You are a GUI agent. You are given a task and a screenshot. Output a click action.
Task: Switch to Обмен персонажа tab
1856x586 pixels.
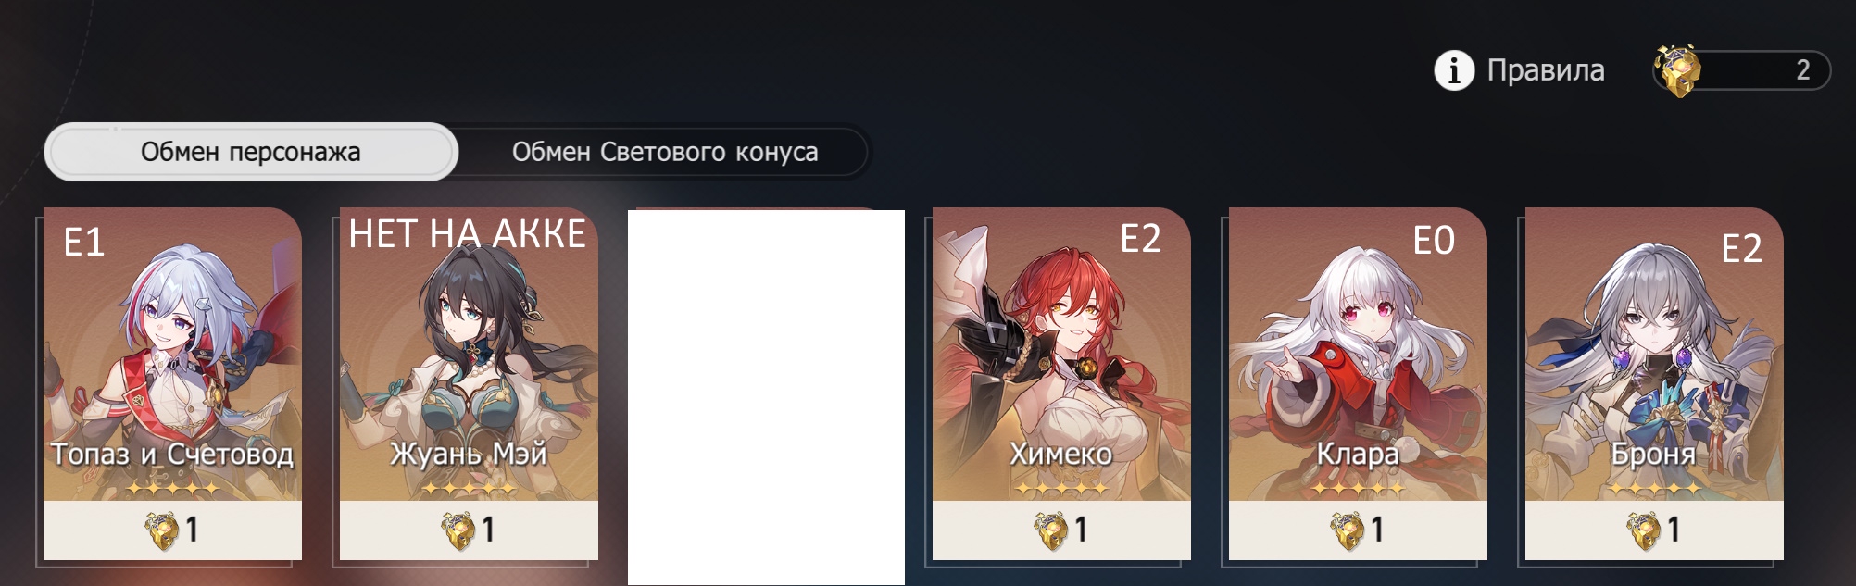point(251,152)
